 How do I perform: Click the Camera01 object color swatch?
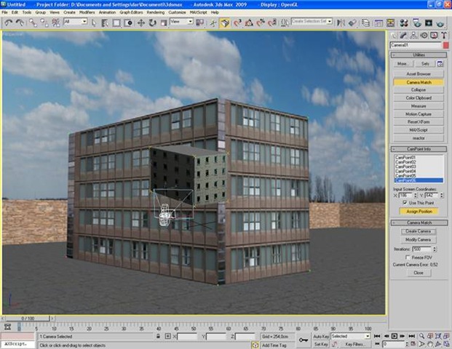click(x=445, y=45)
